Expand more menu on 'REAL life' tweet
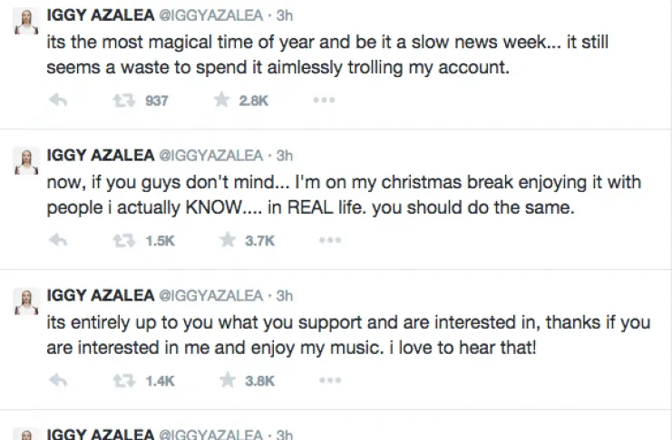Viewport: 672px width, 440px height. [330, 241]
